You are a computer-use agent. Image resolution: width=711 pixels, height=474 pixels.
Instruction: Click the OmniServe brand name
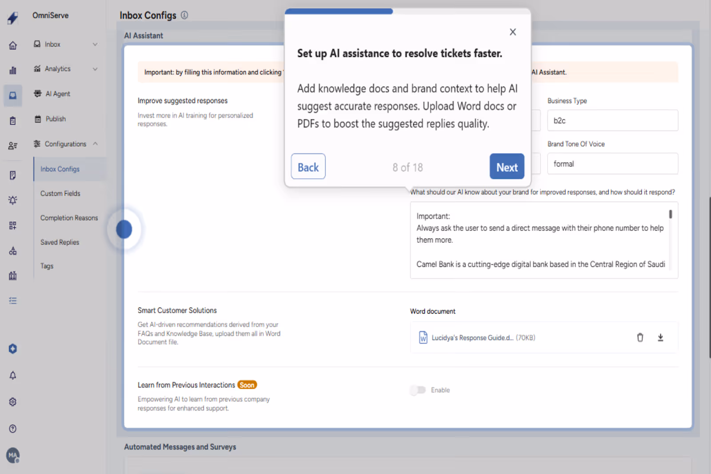(51, 16)
